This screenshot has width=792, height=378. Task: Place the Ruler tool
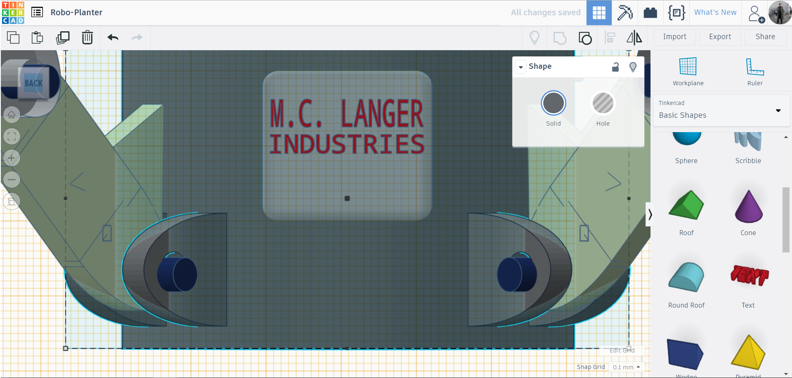point(755,72)
